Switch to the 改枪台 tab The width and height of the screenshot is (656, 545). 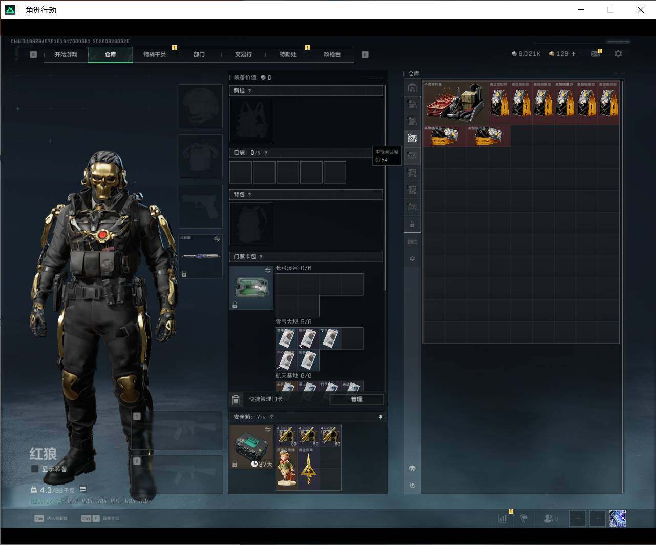pos(332,54)
